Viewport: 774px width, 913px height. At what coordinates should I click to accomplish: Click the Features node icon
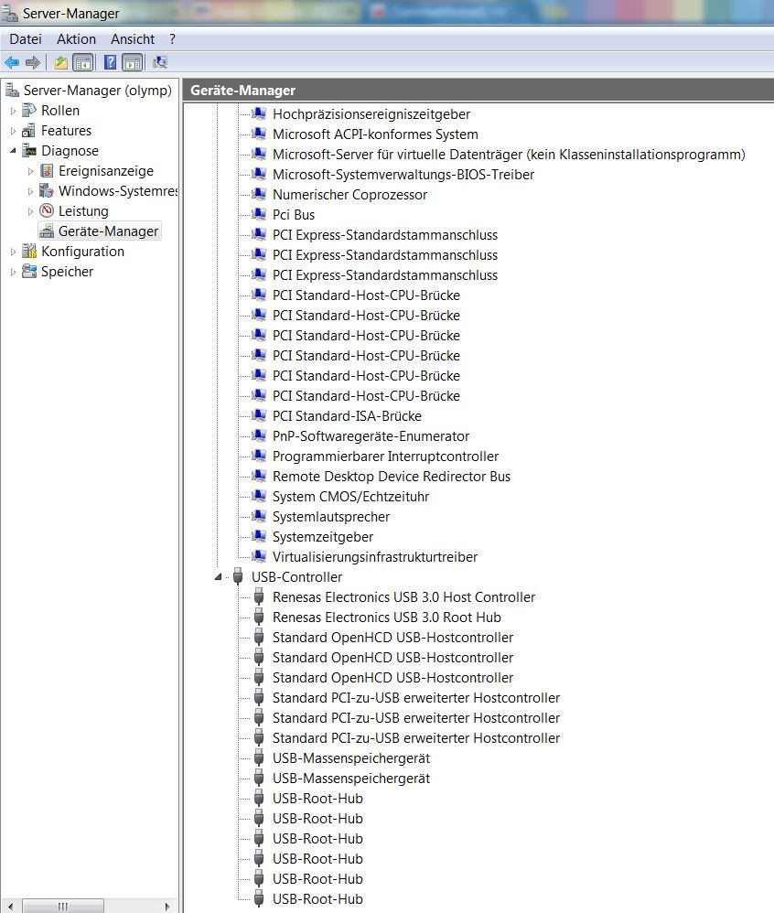point(29,131)
